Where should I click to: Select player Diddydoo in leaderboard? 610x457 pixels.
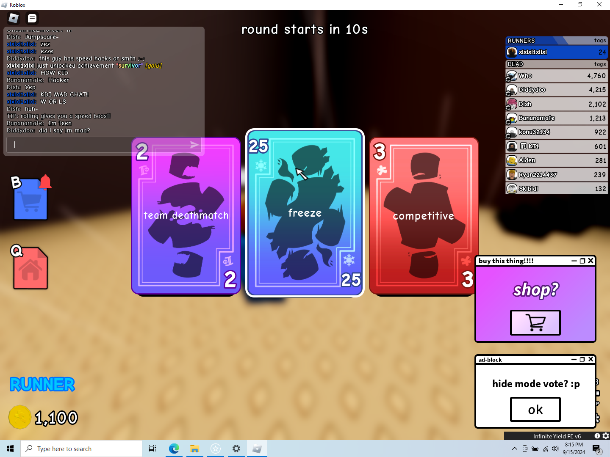pos(557,90)
